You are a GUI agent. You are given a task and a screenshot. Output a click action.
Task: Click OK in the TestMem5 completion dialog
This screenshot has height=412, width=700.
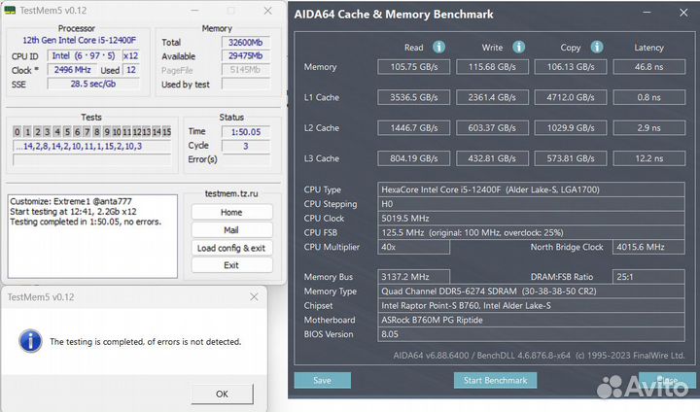tap(222, 394)
